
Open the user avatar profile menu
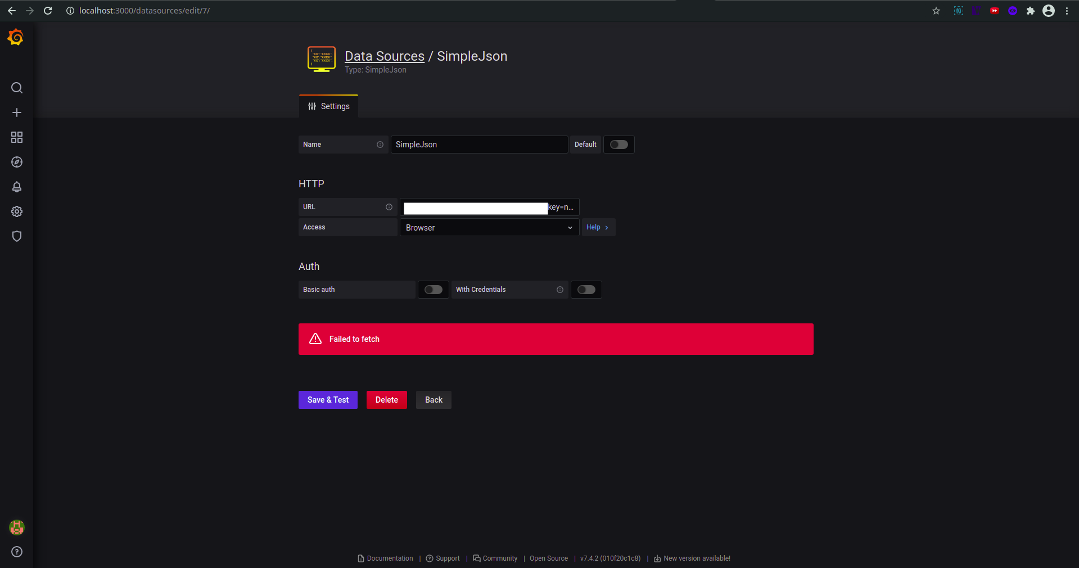pos(17,527)
